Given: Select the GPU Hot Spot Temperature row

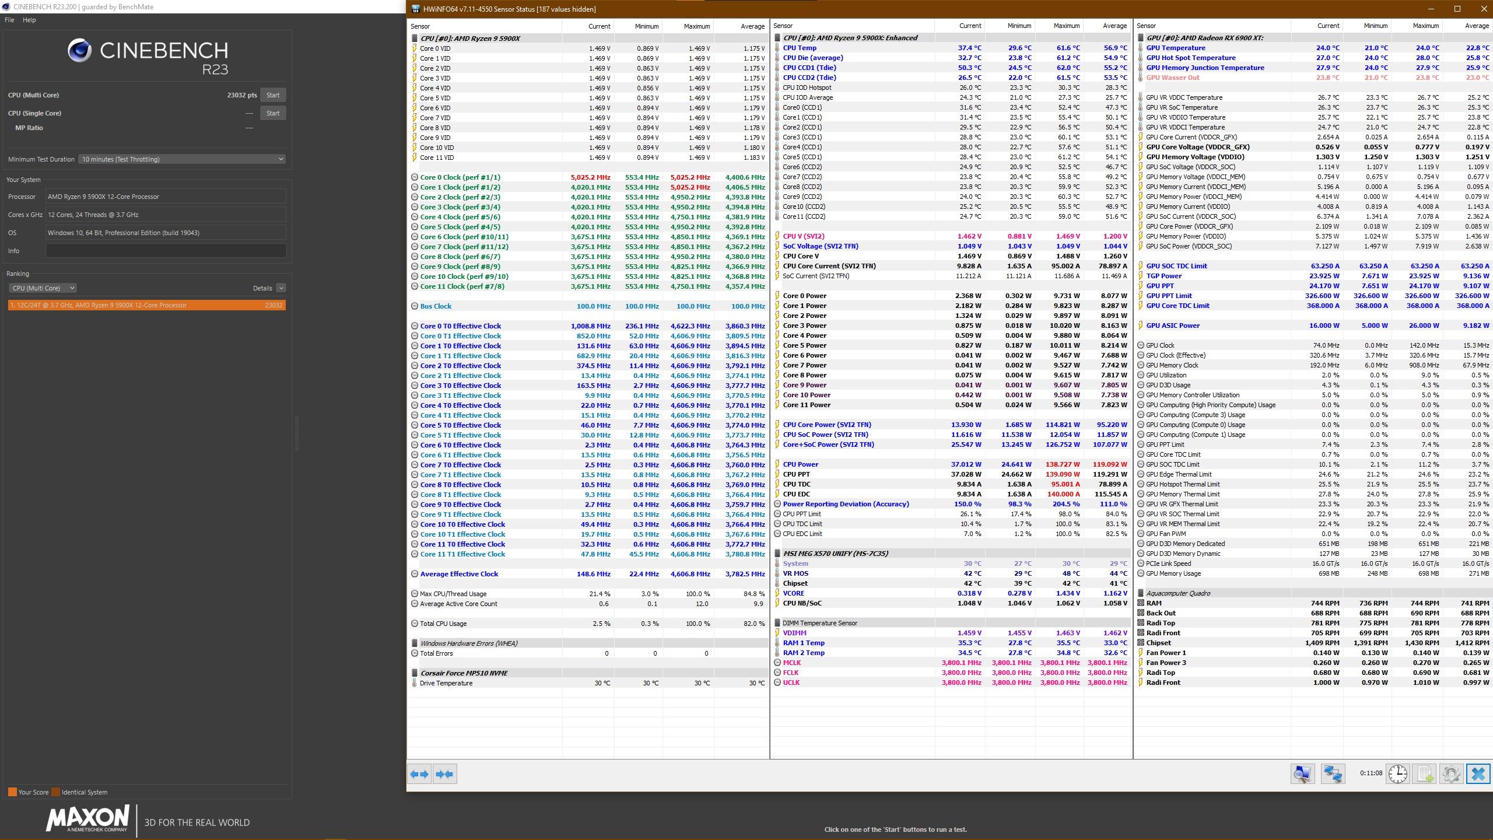Looking at the screenshot, I should [x=1313, y=58].
